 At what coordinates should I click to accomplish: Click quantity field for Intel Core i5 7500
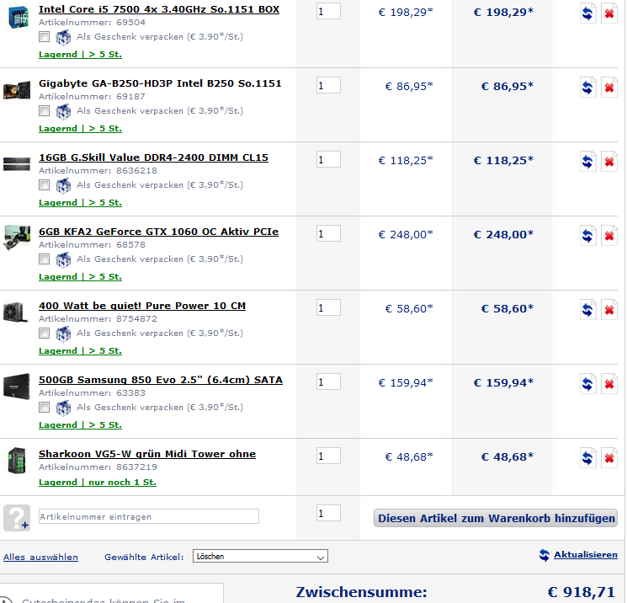click(x=328, y=11)
